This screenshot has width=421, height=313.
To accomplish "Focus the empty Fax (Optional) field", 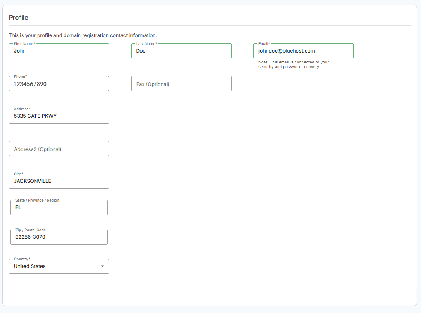I will 181,84.
